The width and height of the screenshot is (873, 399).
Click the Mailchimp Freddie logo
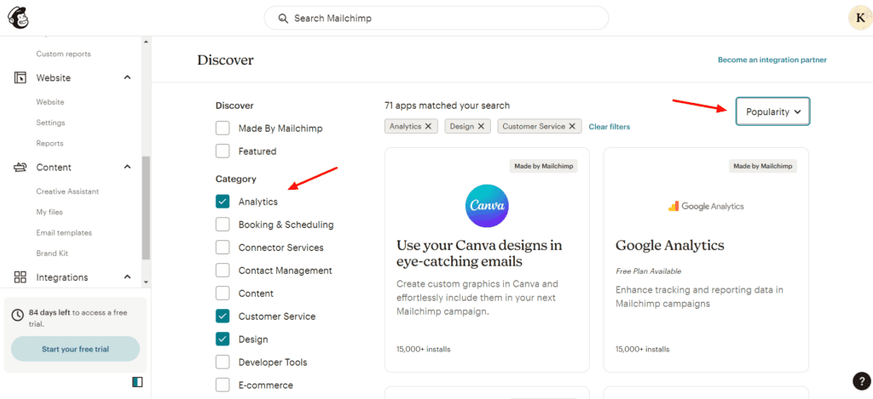click(x=19, y=19)
